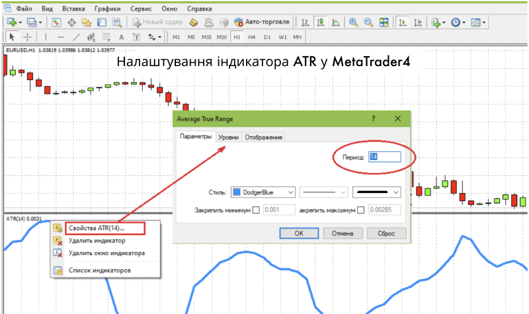
Task: Choose the Text Label tool
Action: click(x=136, y=37)
